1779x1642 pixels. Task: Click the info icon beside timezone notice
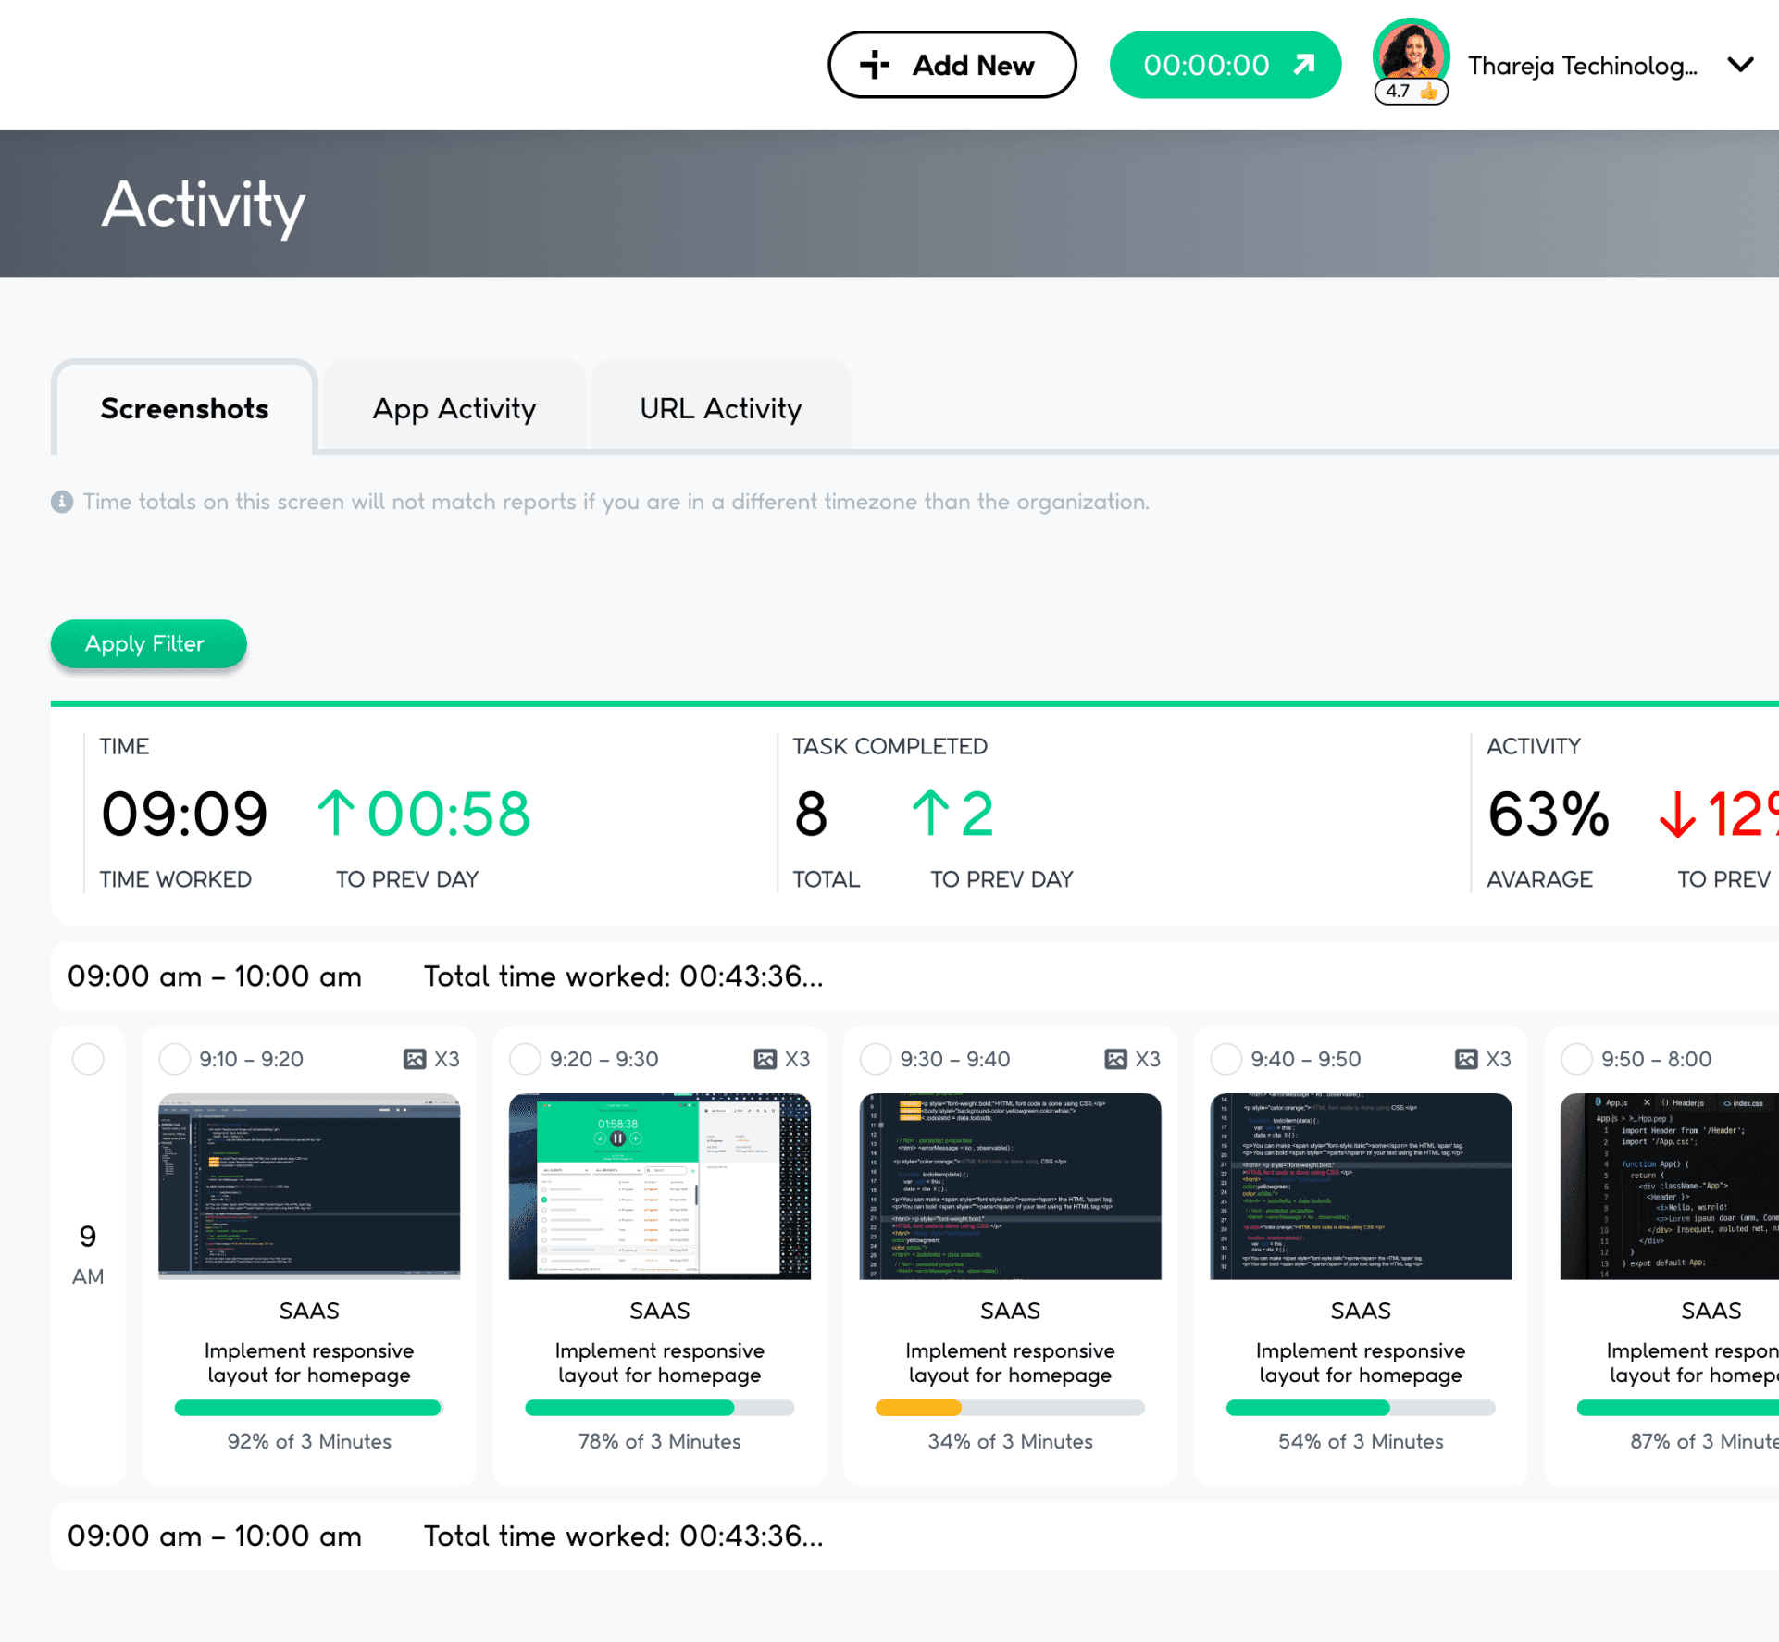coord(62,502)
